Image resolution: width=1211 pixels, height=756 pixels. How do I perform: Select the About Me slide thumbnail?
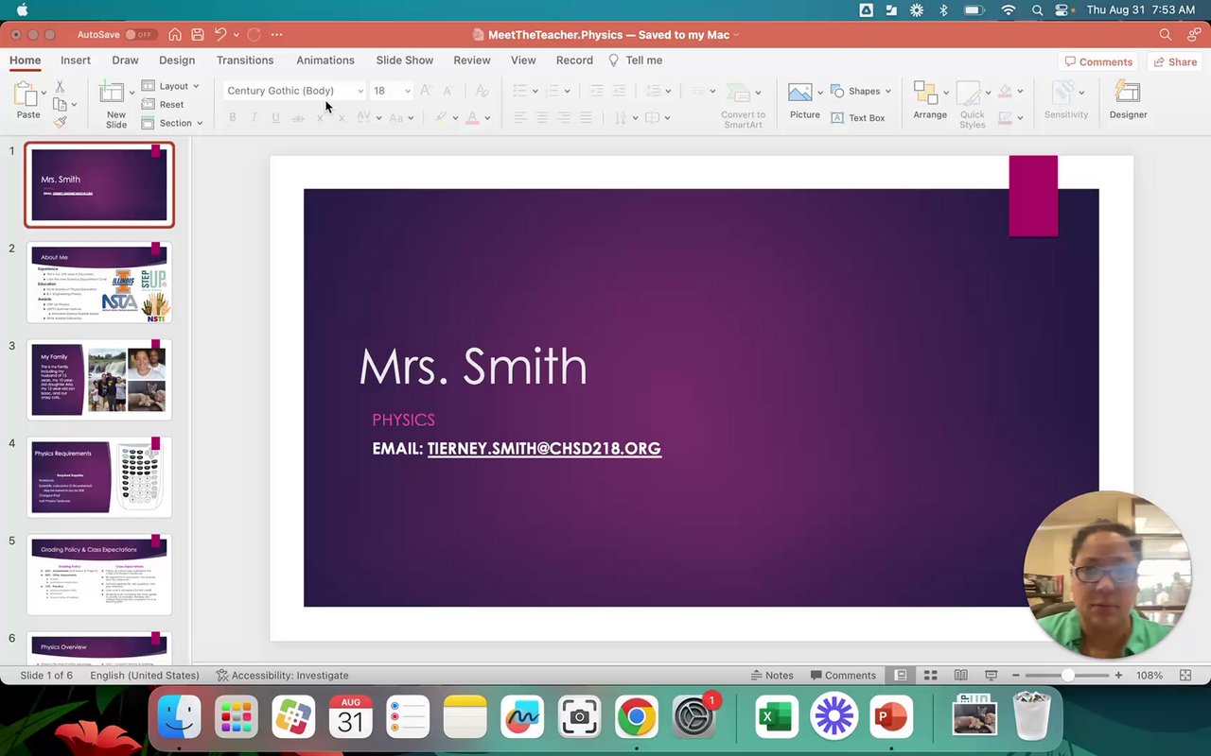click(99, 282)
